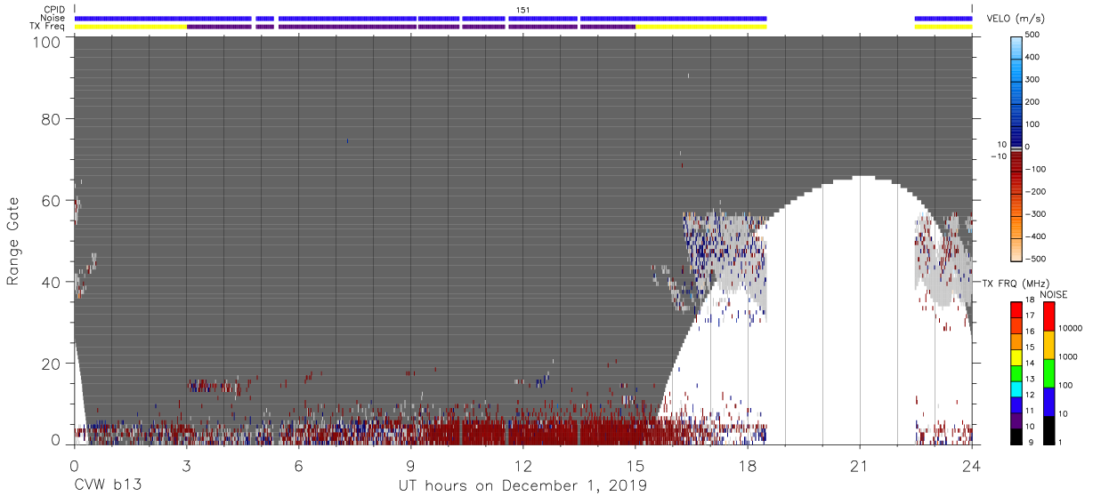Viewport: 1093px width, 504px height.
Task: Click the CPID label above the plot
Action: pyautogui.click(x=56, y=9)
